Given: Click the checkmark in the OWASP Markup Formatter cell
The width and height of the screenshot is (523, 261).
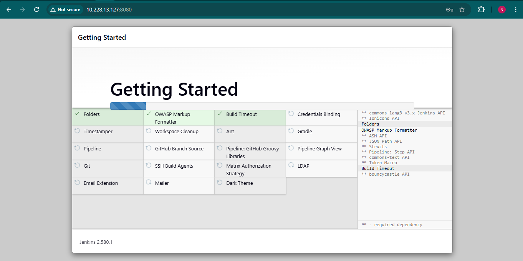Looking at the screenshot, I should (x=149, y=114).
